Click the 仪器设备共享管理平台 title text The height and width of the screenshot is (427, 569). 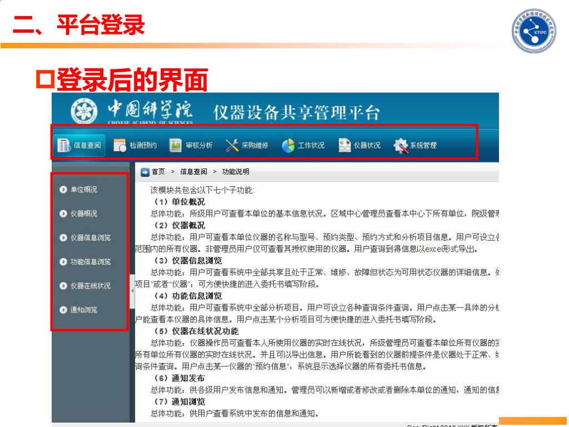297,112
